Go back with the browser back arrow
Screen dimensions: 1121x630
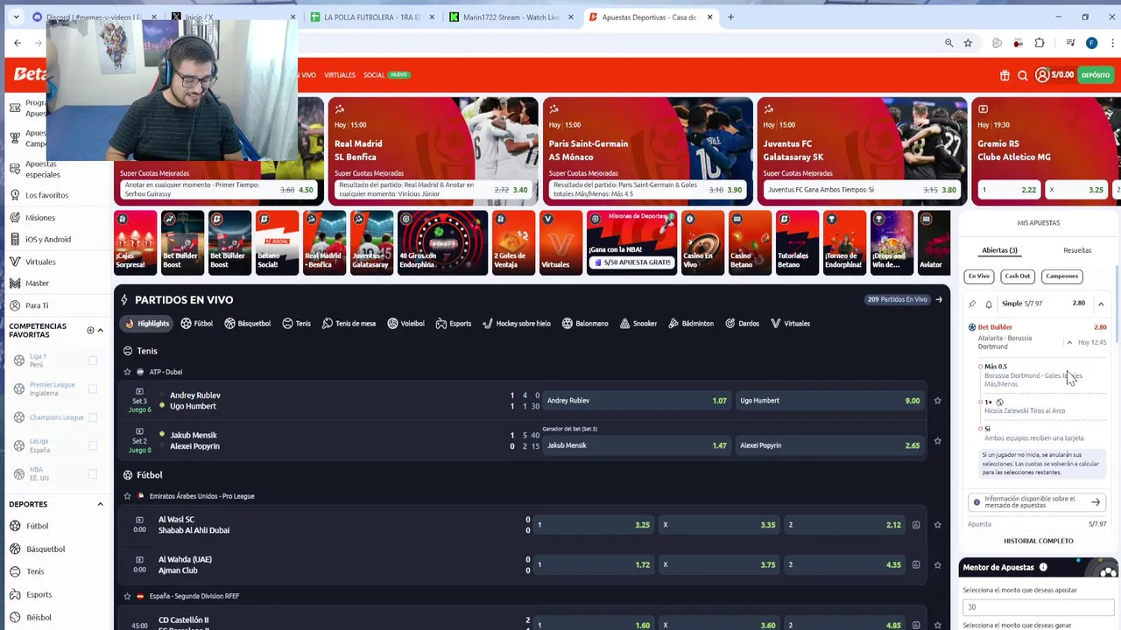pyautogui.click(x=18, y=43)
